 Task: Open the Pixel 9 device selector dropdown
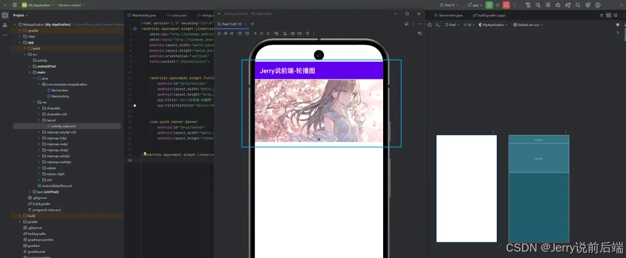tap(449, 5)
